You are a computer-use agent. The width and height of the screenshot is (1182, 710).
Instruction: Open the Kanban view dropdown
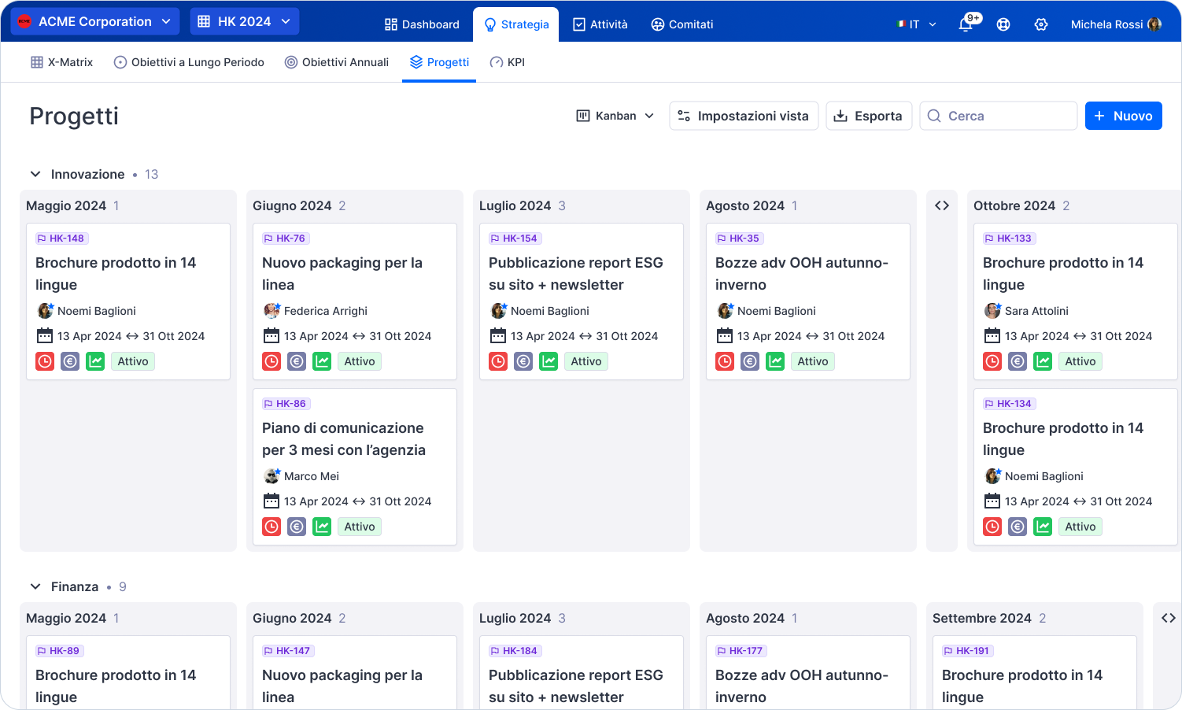615,116
